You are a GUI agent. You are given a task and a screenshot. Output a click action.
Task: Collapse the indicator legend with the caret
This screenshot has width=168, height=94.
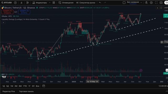click(x=3, y=23)
